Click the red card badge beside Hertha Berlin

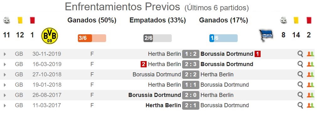143,64
